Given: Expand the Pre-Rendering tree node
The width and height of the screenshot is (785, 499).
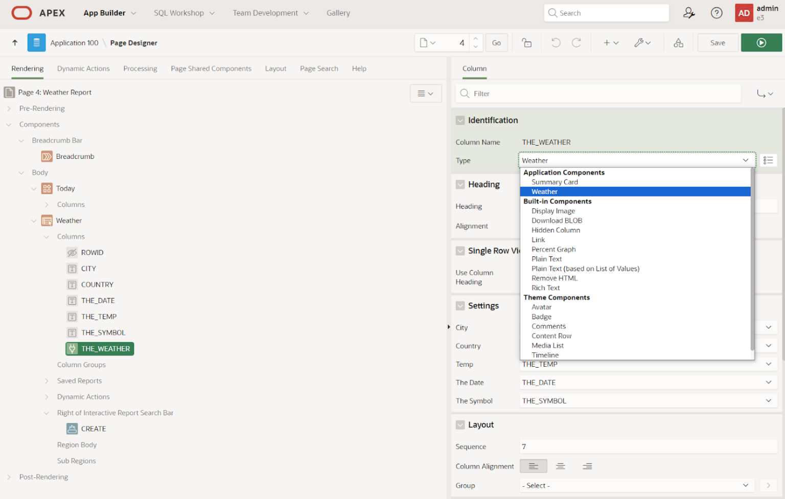Looking at the screenshot, I should tap(9, 108).
